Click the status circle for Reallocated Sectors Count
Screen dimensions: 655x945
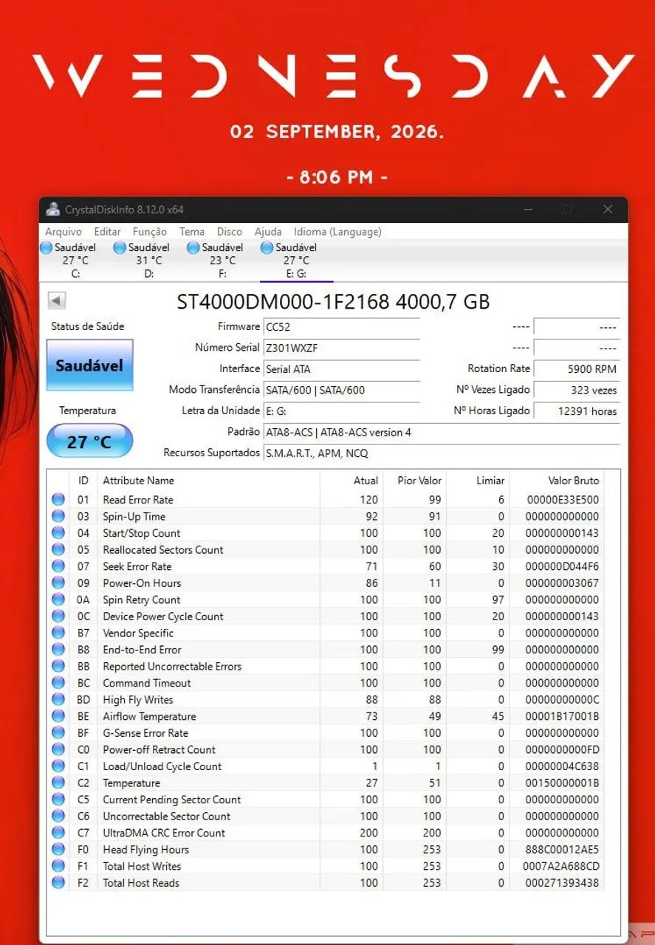click(x=58, y=550)
